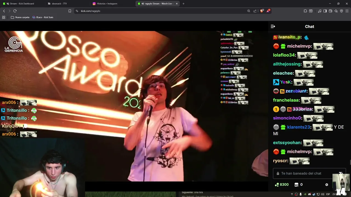This screenshot has height=197, width=351.
Task: Toggle the browser sidebar panel icon
Action: coord(325,11)
